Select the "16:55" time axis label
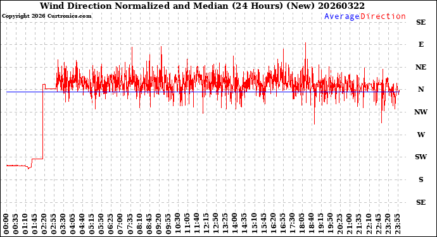 [x=282, y=224]
